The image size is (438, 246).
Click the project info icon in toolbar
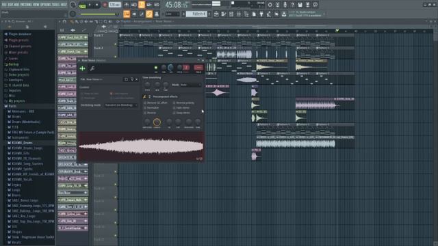point(315,5)
